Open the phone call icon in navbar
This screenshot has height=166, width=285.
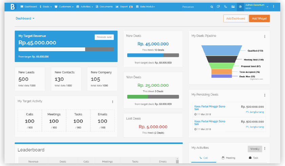point(226,7)
